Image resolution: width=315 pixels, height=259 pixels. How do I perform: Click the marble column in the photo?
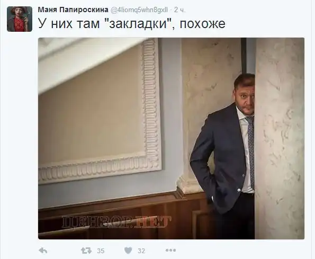click(280, 138)
